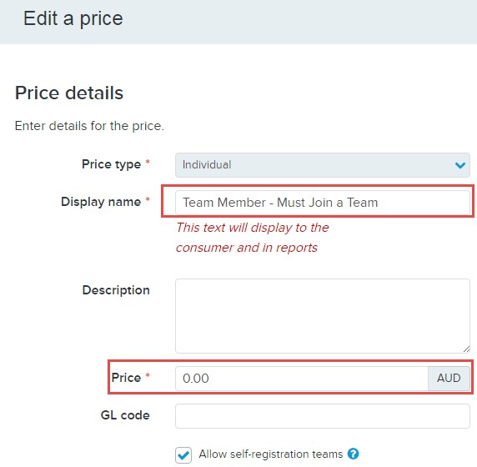
Task: Click the 'Description' field label
Action: [116, 290]
